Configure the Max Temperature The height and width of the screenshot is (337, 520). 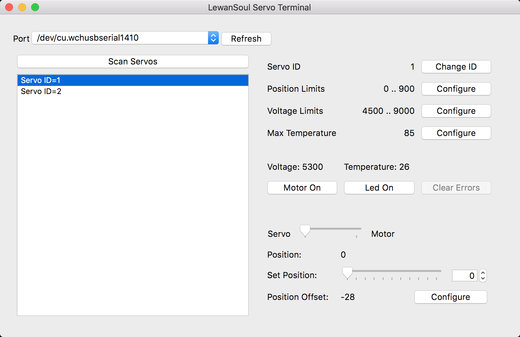click(456, 133)
